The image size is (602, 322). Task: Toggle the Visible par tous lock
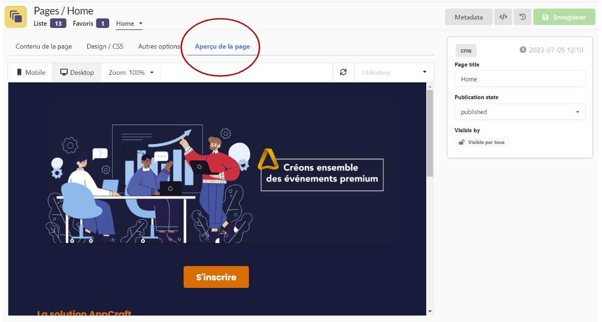(482, 142)
